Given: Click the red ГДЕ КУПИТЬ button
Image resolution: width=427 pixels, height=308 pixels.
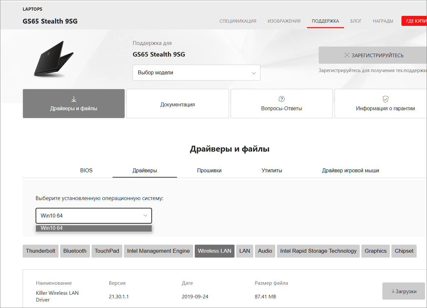Looking at the screenshot, I should click(414, 21).
